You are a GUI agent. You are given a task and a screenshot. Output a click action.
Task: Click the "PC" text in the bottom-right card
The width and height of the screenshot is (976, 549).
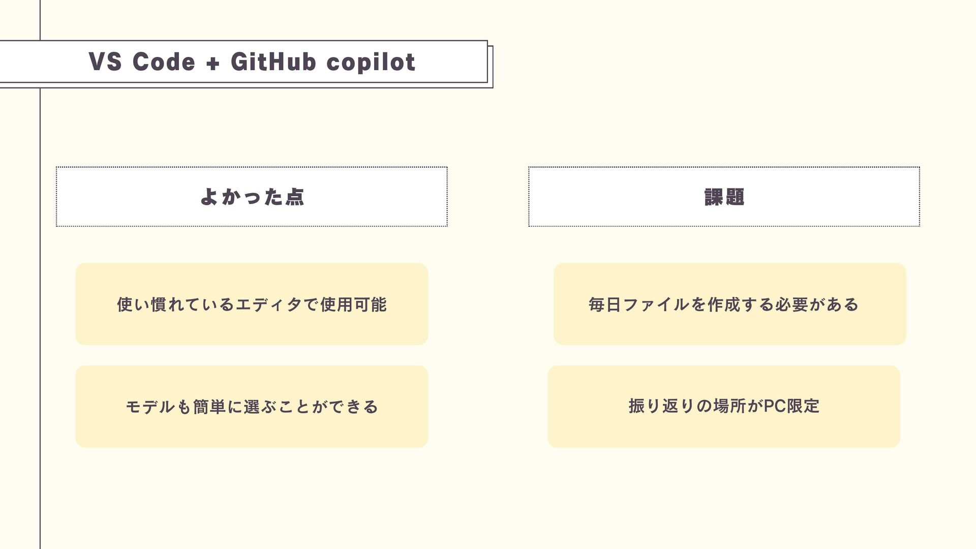click(x=775, y=406)
